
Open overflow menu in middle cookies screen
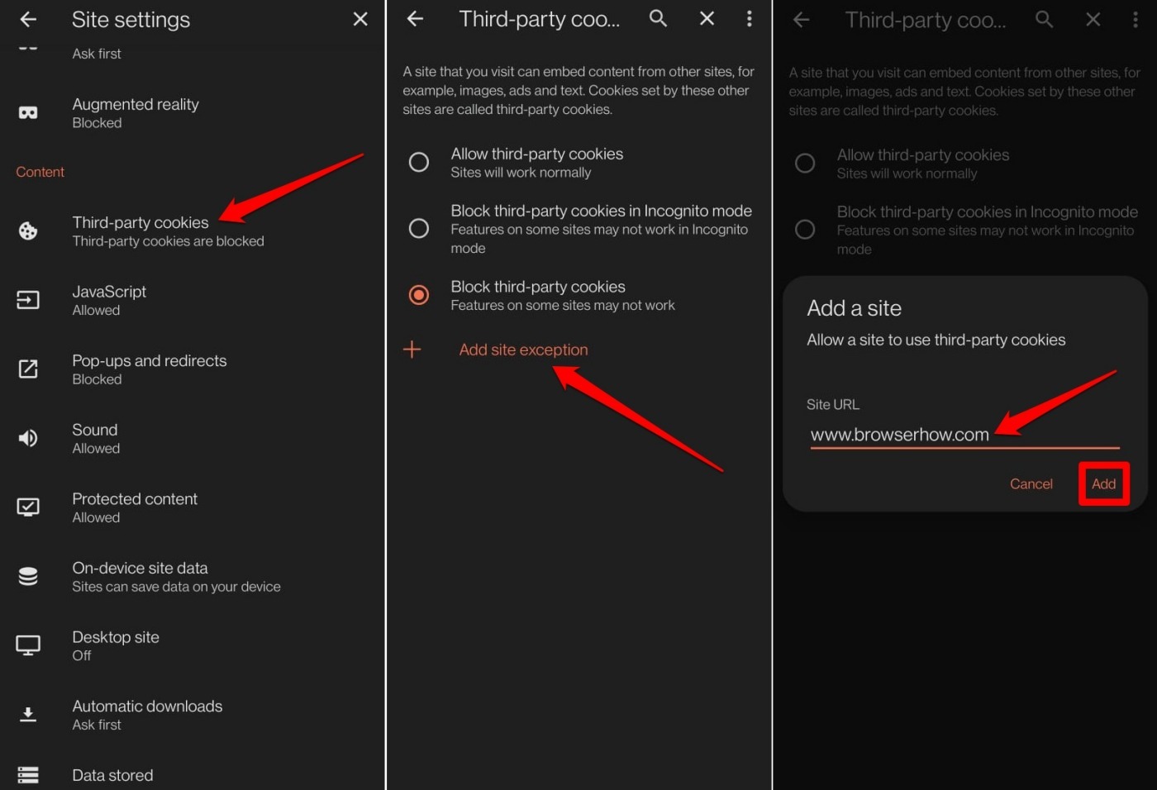[x=750, y=18]
